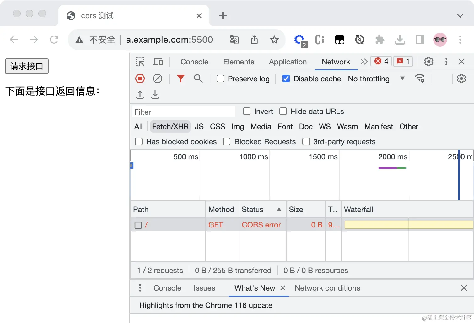Click the 4 errors badge
474x323 pixels.
tap(381, 61)
